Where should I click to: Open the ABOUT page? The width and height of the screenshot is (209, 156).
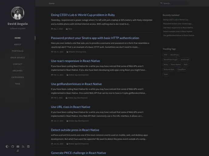[18, 44]
